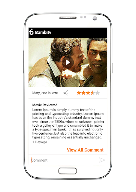Select the Mary jane in love title
Viewport: 136px width, 192px height.
tap(45, 93)
